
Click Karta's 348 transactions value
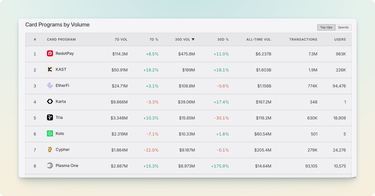point(313,102)
